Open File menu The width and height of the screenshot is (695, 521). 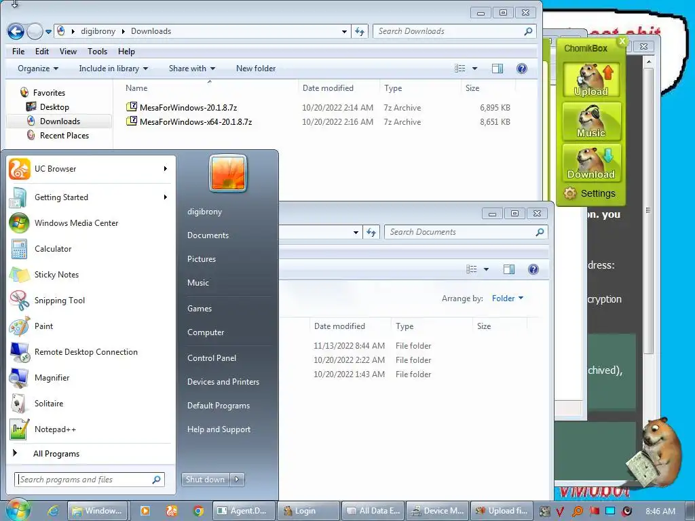click(18, 52)
